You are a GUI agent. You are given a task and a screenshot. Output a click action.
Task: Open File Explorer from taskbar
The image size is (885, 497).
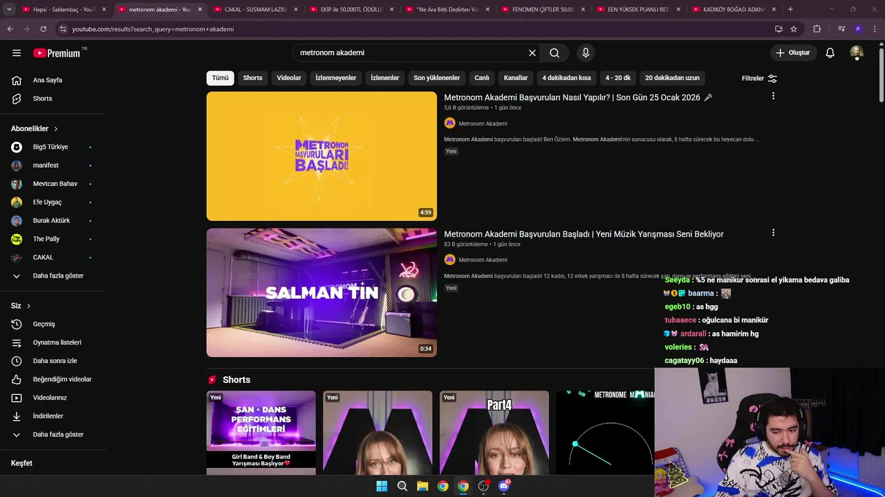point(422,486)
